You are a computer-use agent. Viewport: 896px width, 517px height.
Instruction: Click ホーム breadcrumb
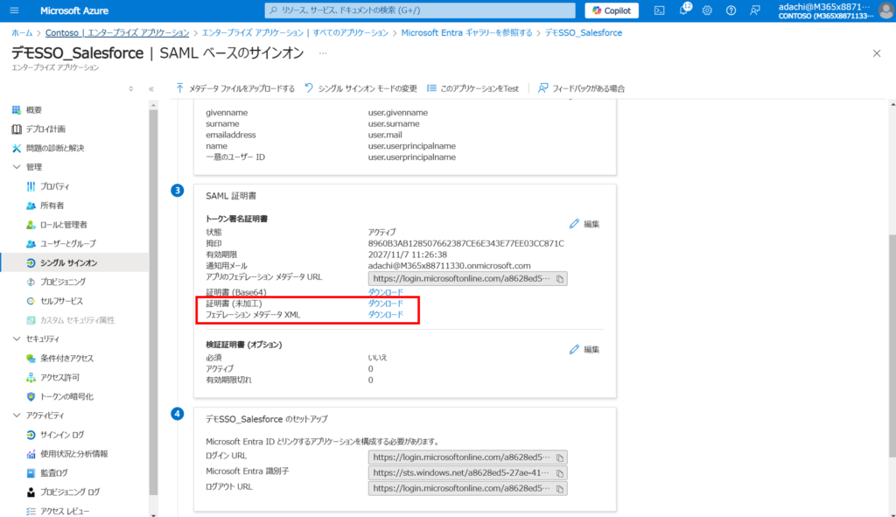coord(22,32)
